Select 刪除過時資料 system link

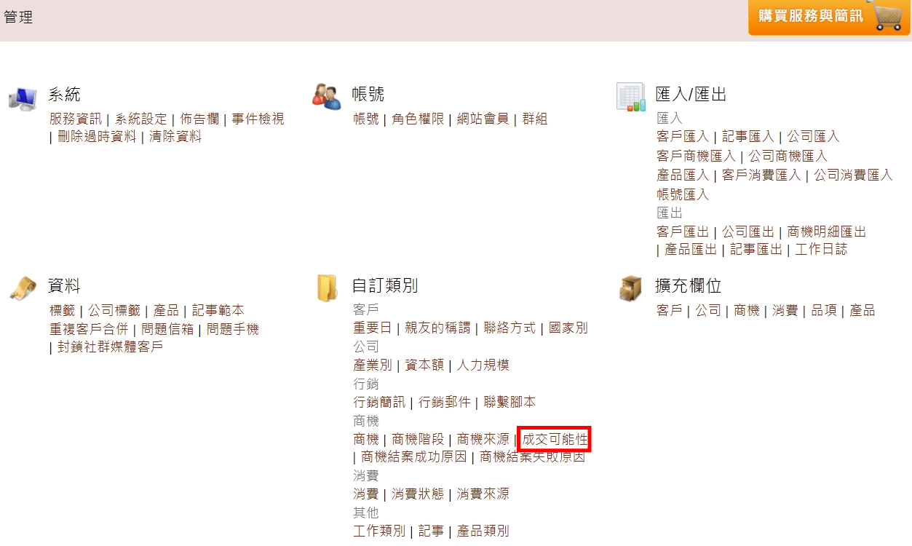[x=97, y=136]
